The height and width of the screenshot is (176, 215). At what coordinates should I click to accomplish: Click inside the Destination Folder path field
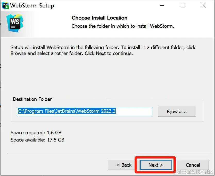point(85,111)
